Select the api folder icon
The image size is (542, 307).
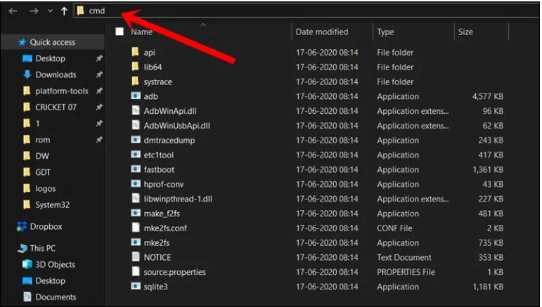tap(136, 52)
